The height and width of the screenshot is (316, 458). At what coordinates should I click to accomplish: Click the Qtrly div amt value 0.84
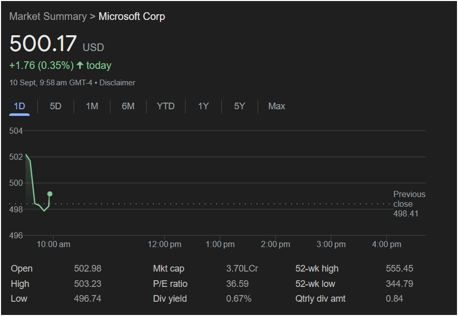pos(394,299)
